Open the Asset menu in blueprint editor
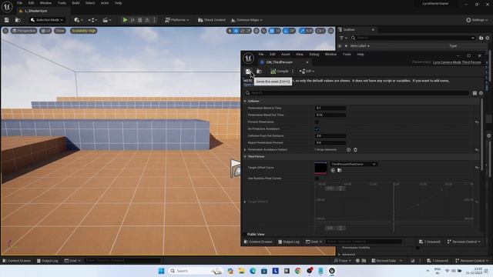Screen dimensions: 493x277 click(286, 55)
